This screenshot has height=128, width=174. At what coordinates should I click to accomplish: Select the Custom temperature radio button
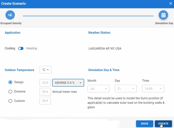click(10, 101)
